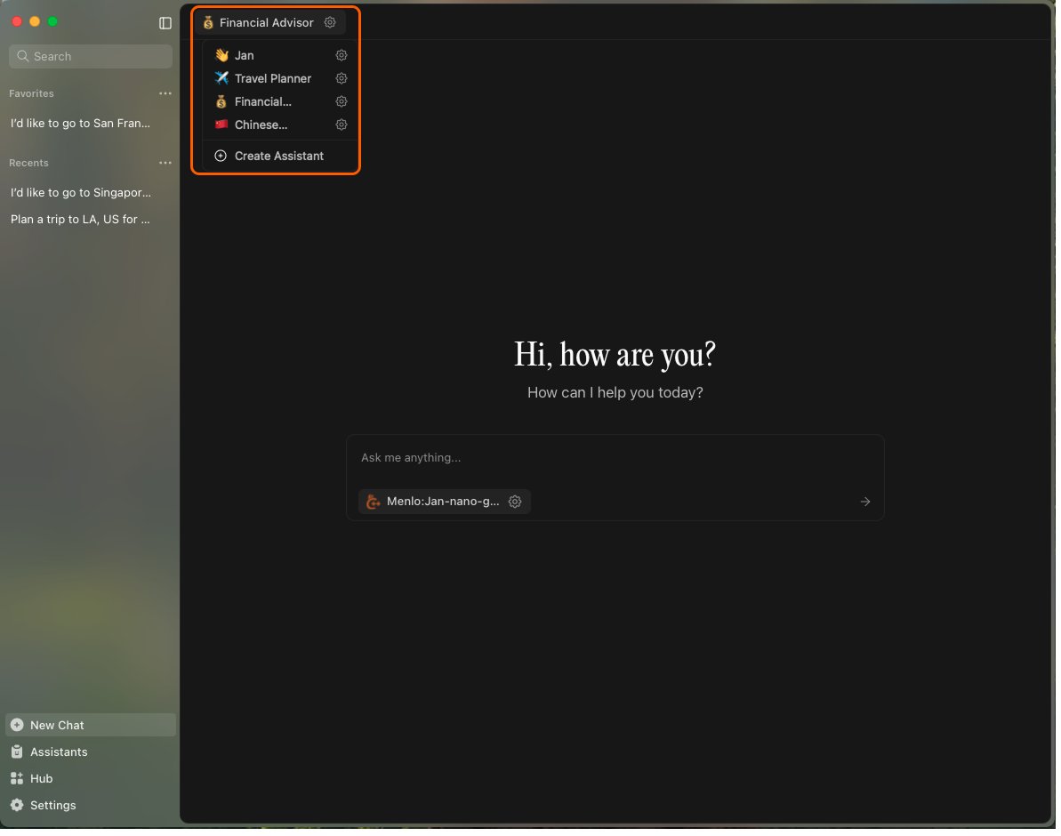Click Create Assistant in the dropdown
This screenshot has width=1061, height=836.
278,156
